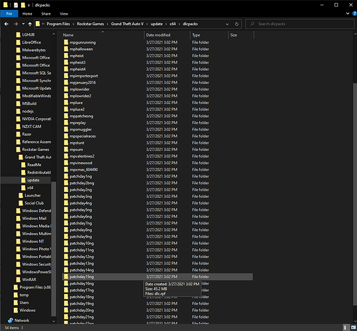Select the mplowrider2 folder icon
Screen dimensions: 357x331
(66, 96)
